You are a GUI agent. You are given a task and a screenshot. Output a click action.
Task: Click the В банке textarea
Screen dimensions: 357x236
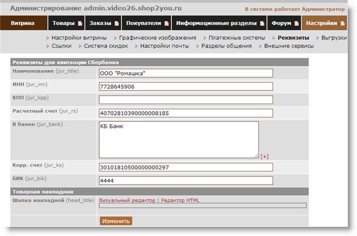(178, 139)
